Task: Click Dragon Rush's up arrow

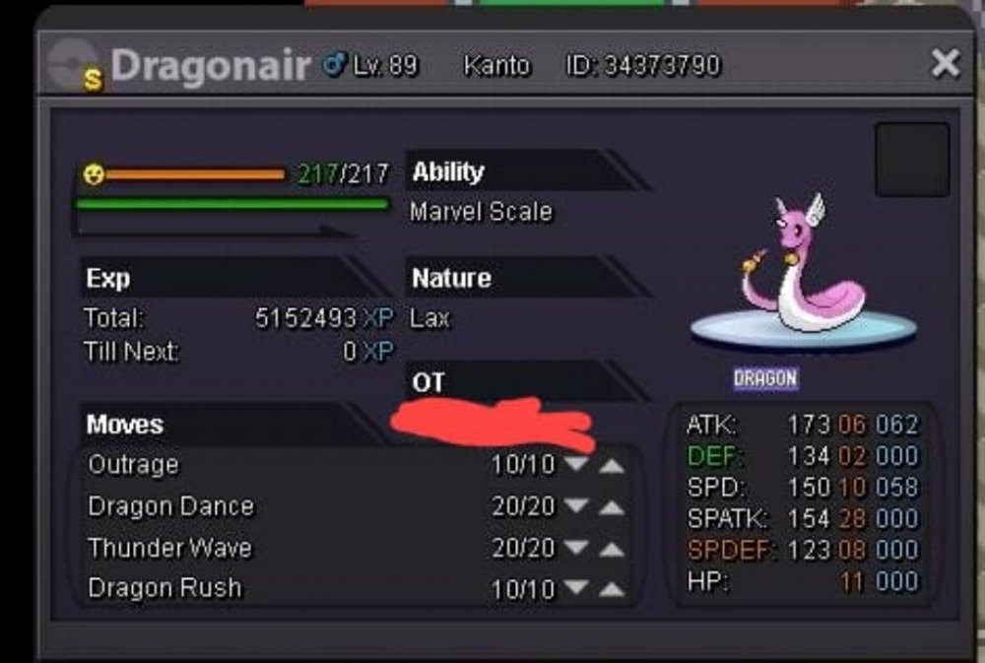Action: point(612,589)
